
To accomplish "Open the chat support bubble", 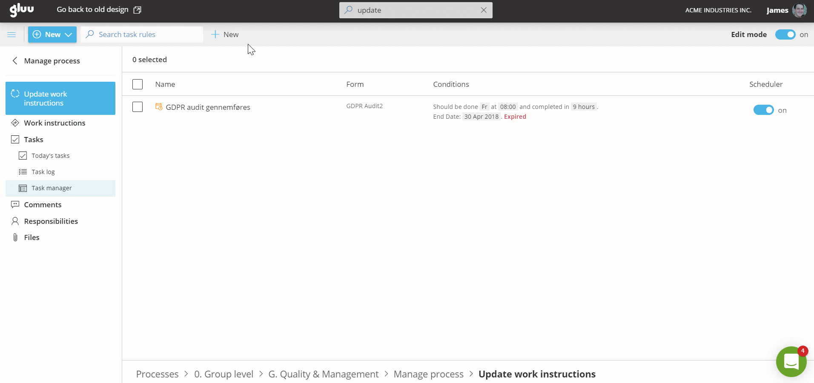I will tap(791, 362).
